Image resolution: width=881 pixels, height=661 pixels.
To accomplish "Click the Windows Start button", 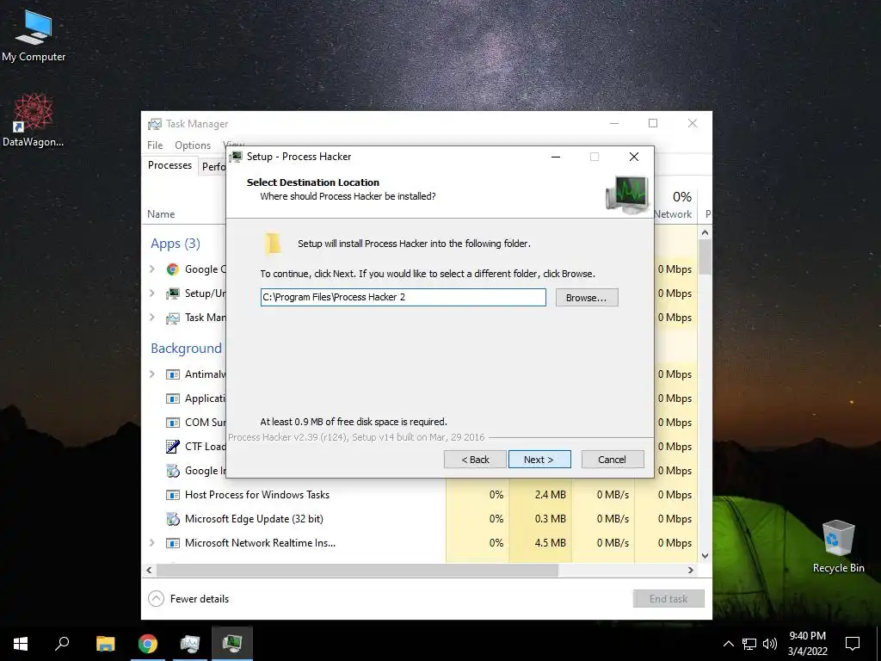I will (21, 644).
